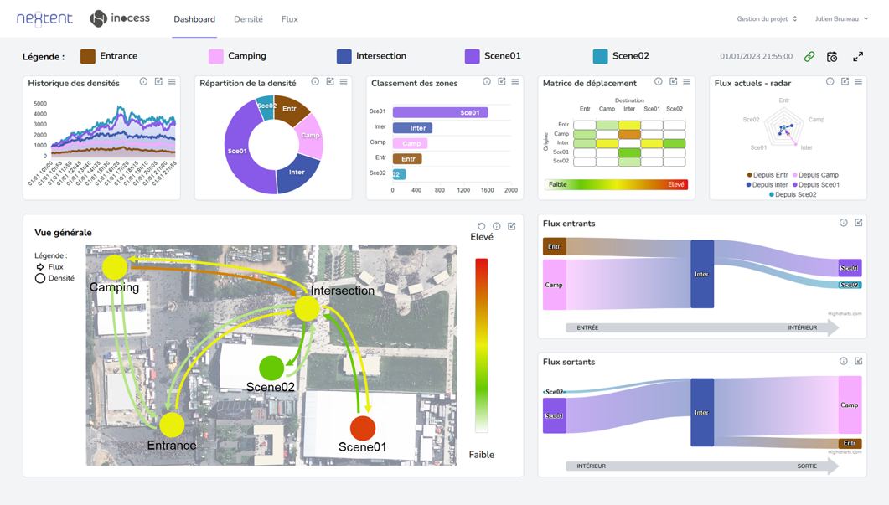Viewport: 889px width, 505px height.
Task: Open the Julien Bruneau user menu
Action: pos(841,18)
